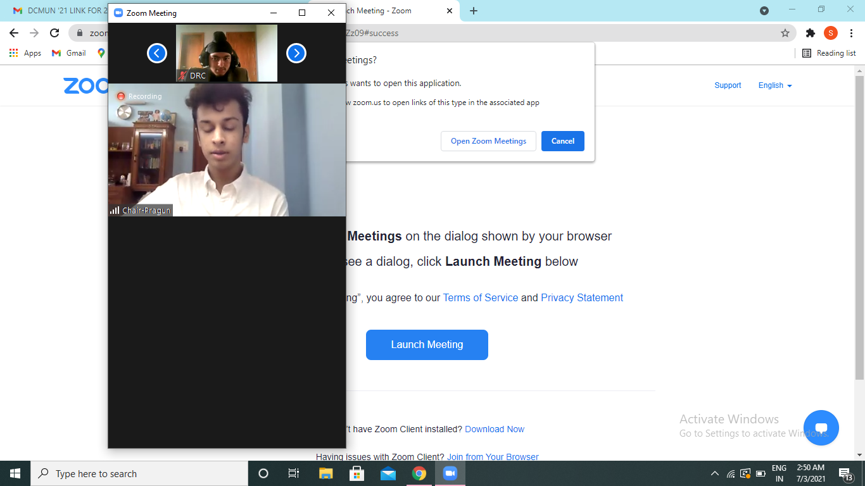865x486 pixels.
Task: Go to previous video in Zoom gallery
Action: tap(157, 53)
